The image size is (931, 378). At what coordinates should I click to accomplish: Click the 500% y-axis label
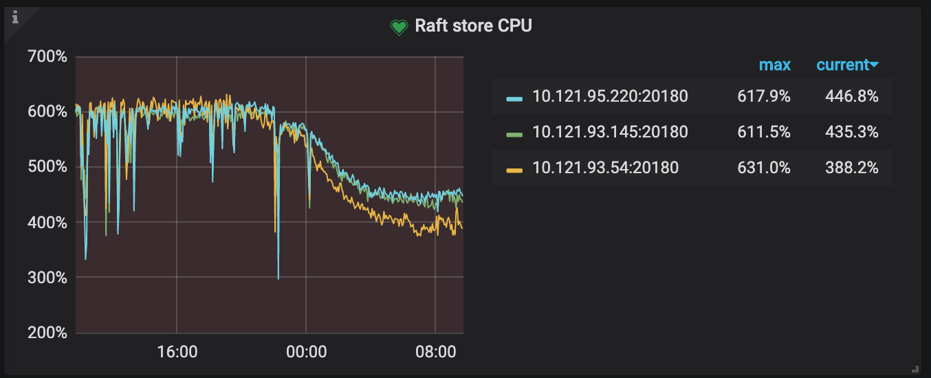tap(47, 167)
